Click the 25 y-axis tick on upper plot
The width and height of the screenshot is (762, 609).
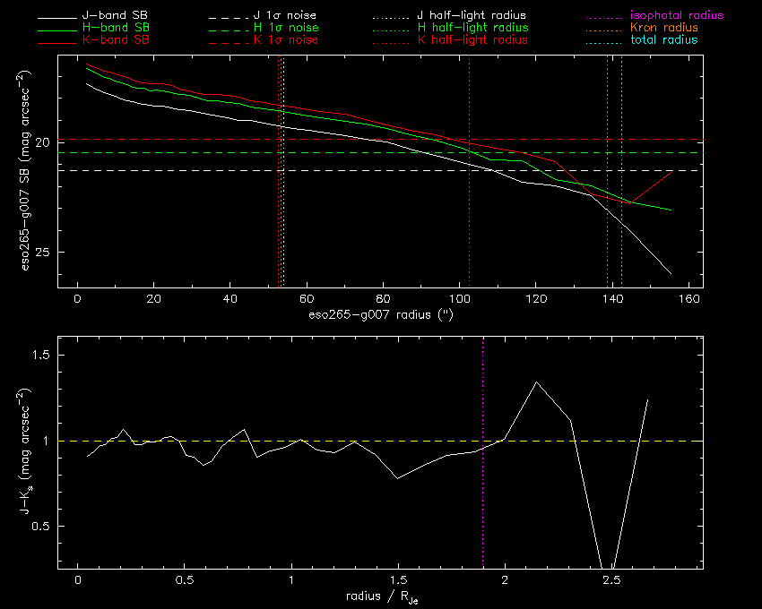(x=43, y=252)
